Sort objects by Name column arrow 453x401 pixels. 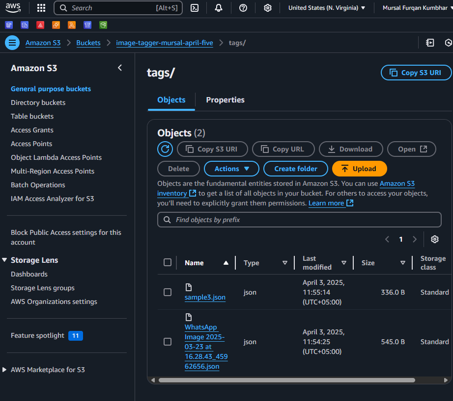pos(226,263)
